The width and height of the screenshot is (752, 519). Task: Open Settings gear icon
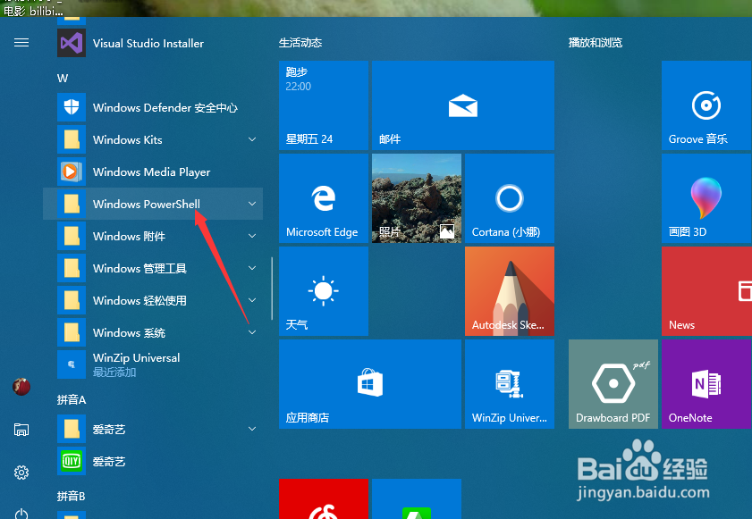tap(21, 473)
